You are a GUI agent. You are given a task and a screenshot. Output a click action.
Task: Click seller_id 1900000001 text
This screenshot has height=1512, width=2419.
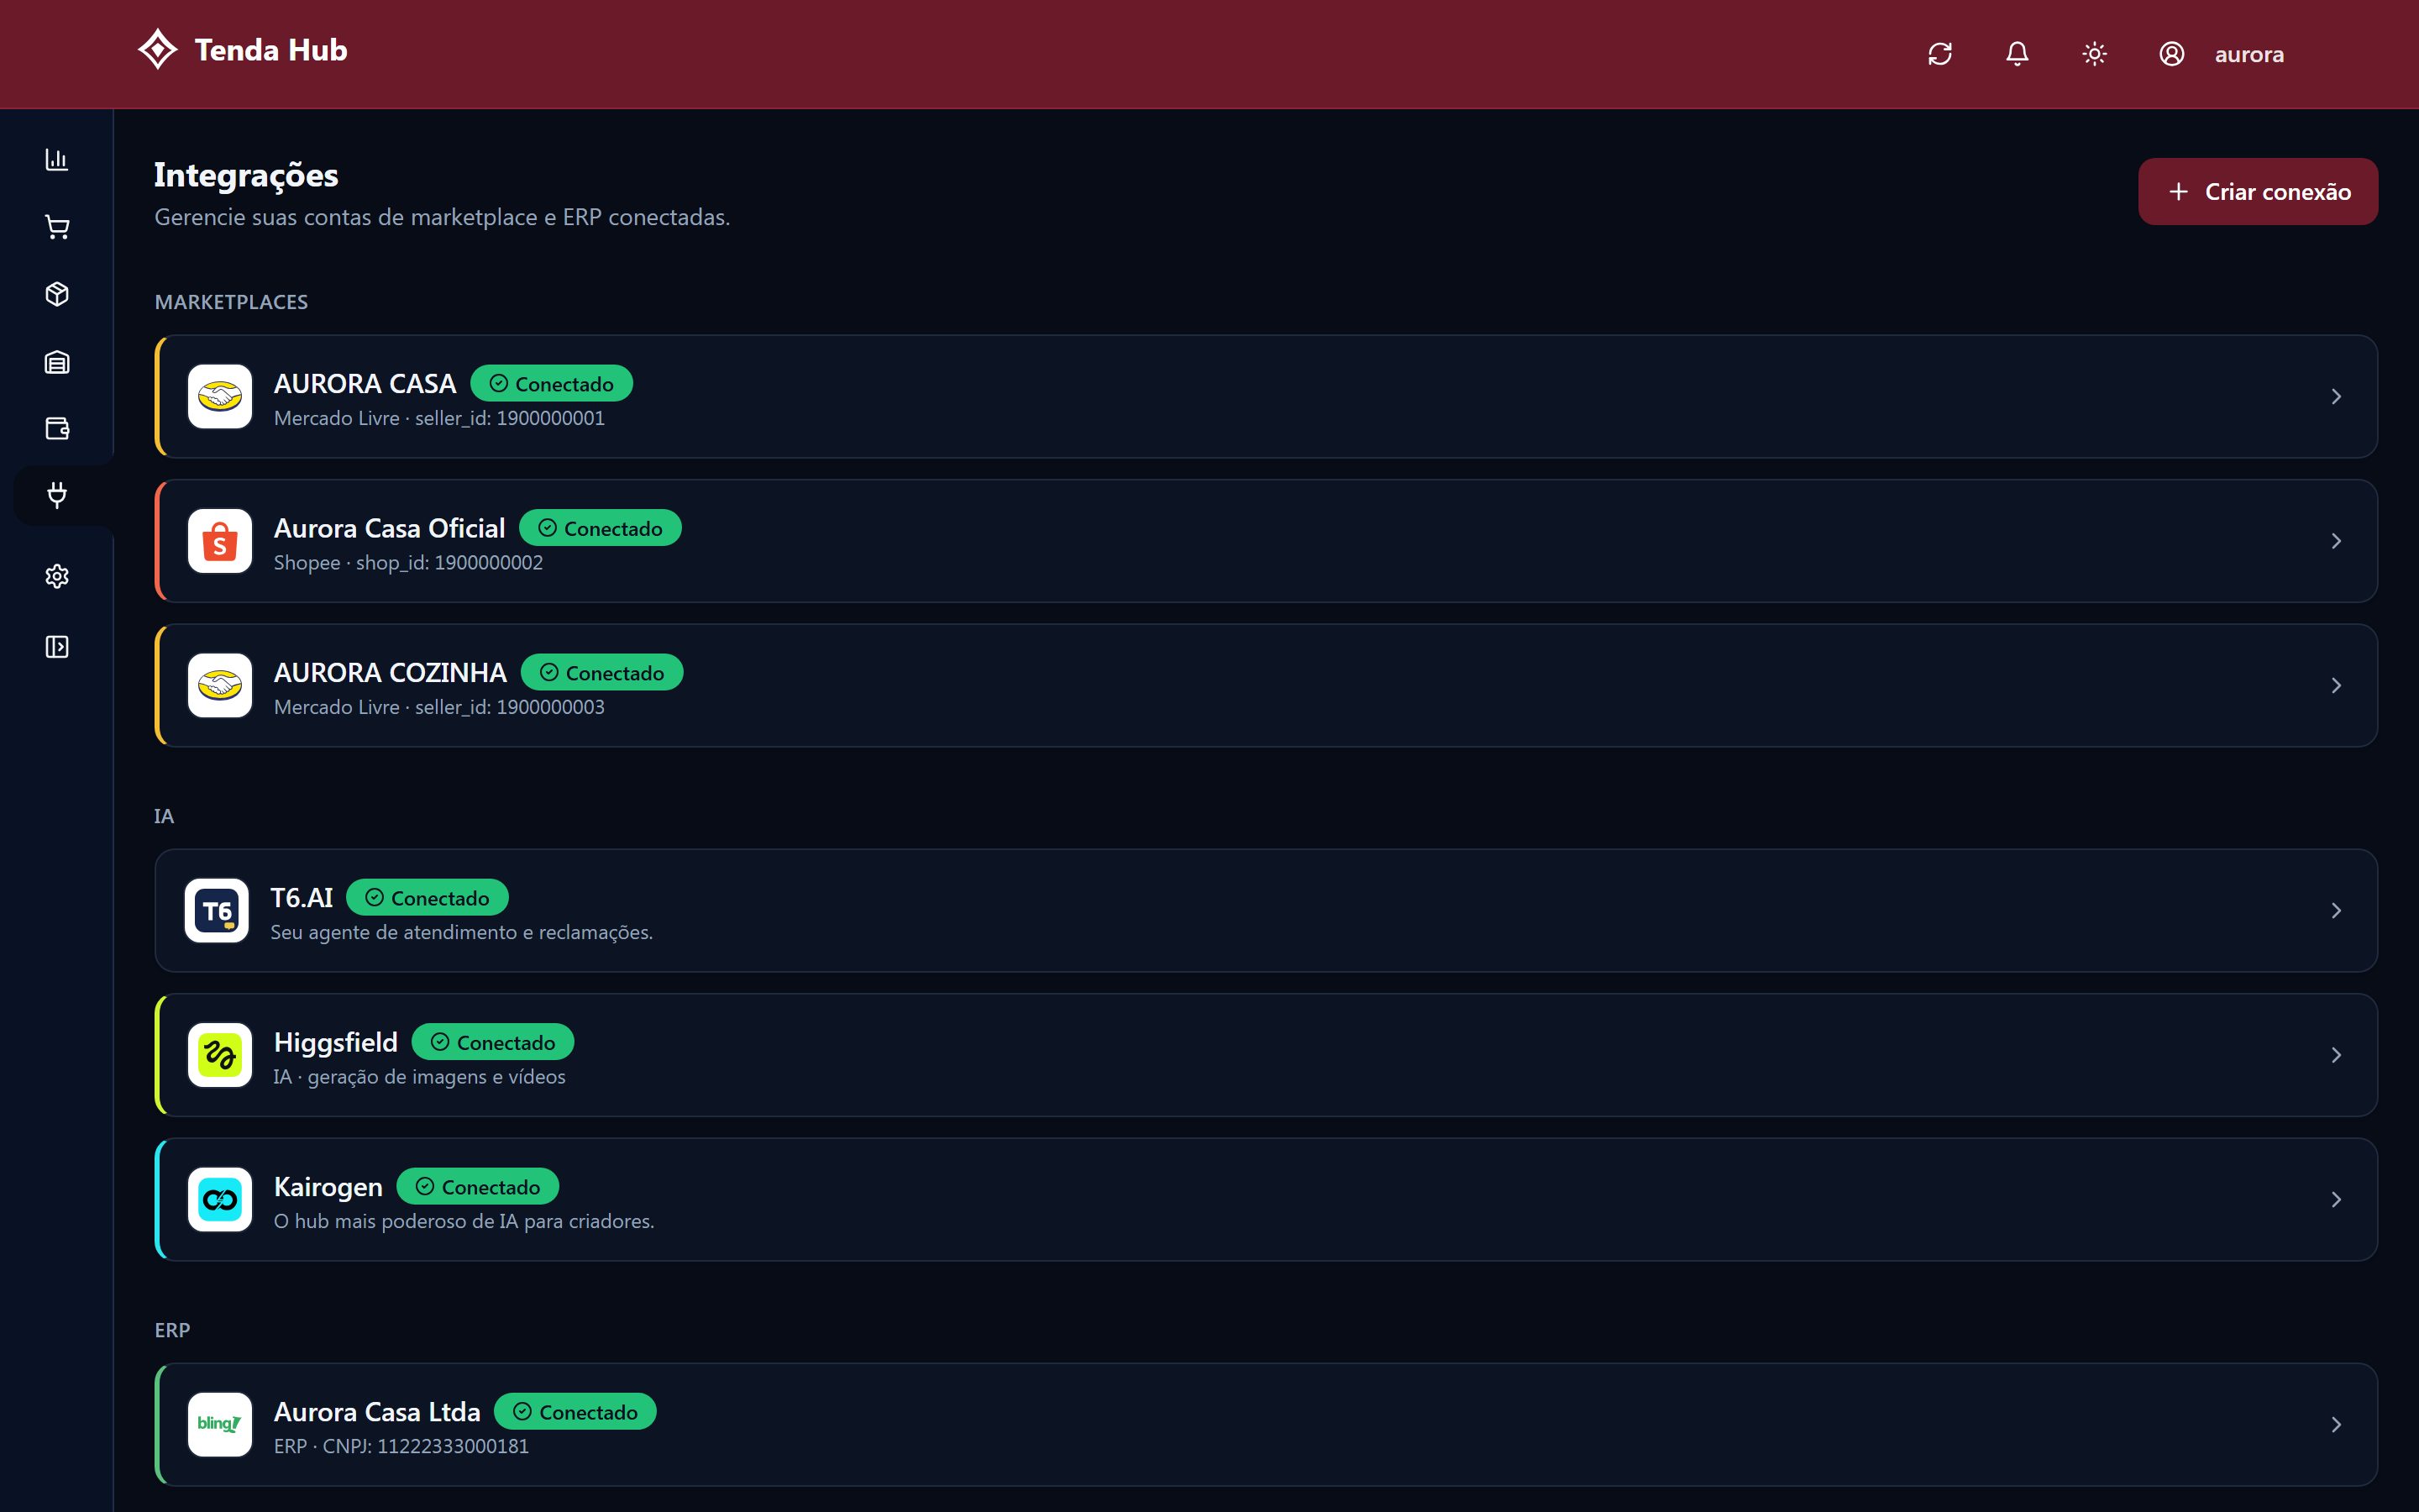[510, 419]
